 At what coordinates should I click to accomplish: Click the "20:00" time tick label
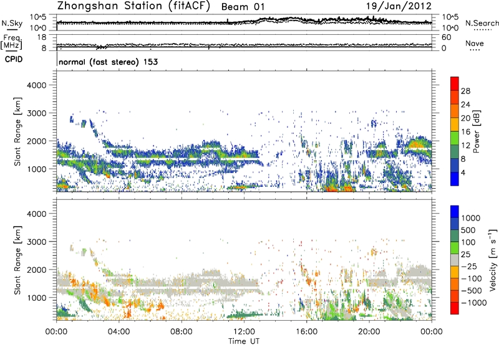pos(369,332)
